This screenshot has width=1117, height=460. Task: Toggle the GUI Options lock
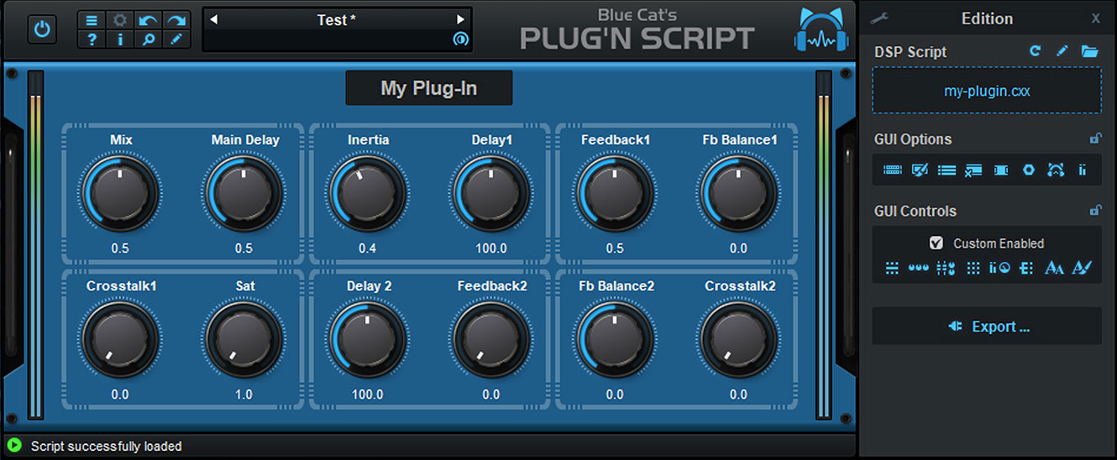(x=1094, y=139)
